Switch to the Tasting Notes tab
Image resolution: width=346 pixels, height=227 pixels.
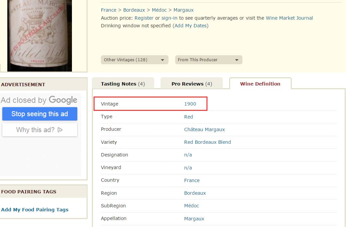(x=123, y=84)
